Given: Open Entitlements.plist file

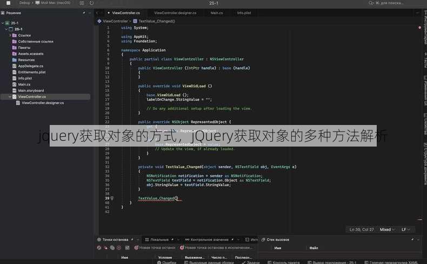Looking at the screenshot, I should click(29, 72).
